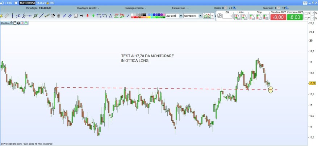The height and width of the screenshot is (146, 318).
Task: Select the green up arrow tool
Action: click(x=93, y=16)
